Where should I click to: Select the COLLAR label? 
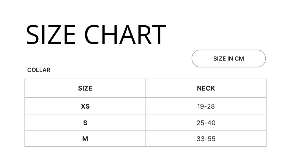click(39, 70)
